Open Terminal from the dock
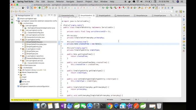 (x=103, y=106)
